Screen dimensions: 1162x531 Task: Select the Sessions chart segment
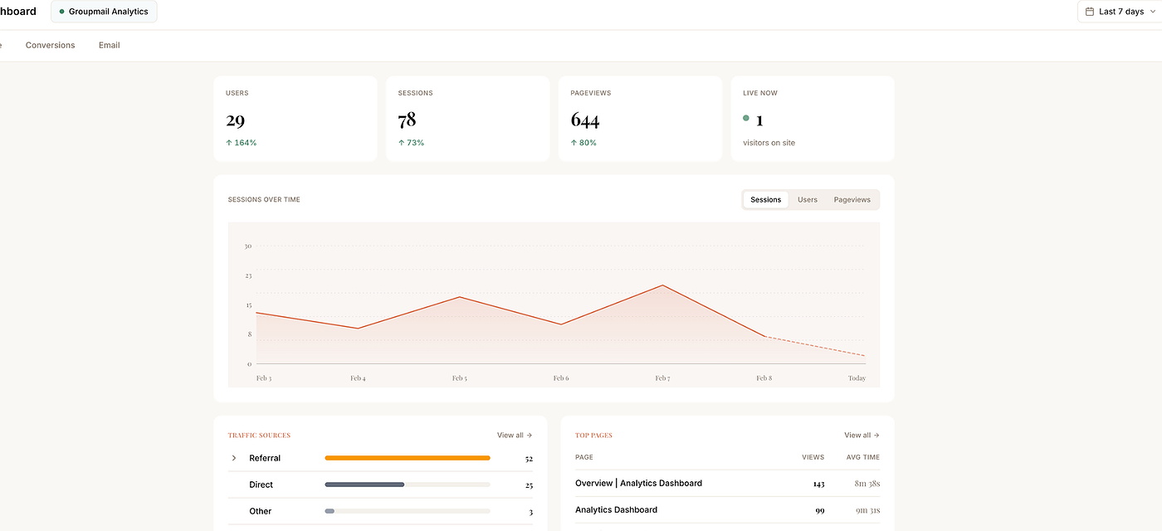764,199
